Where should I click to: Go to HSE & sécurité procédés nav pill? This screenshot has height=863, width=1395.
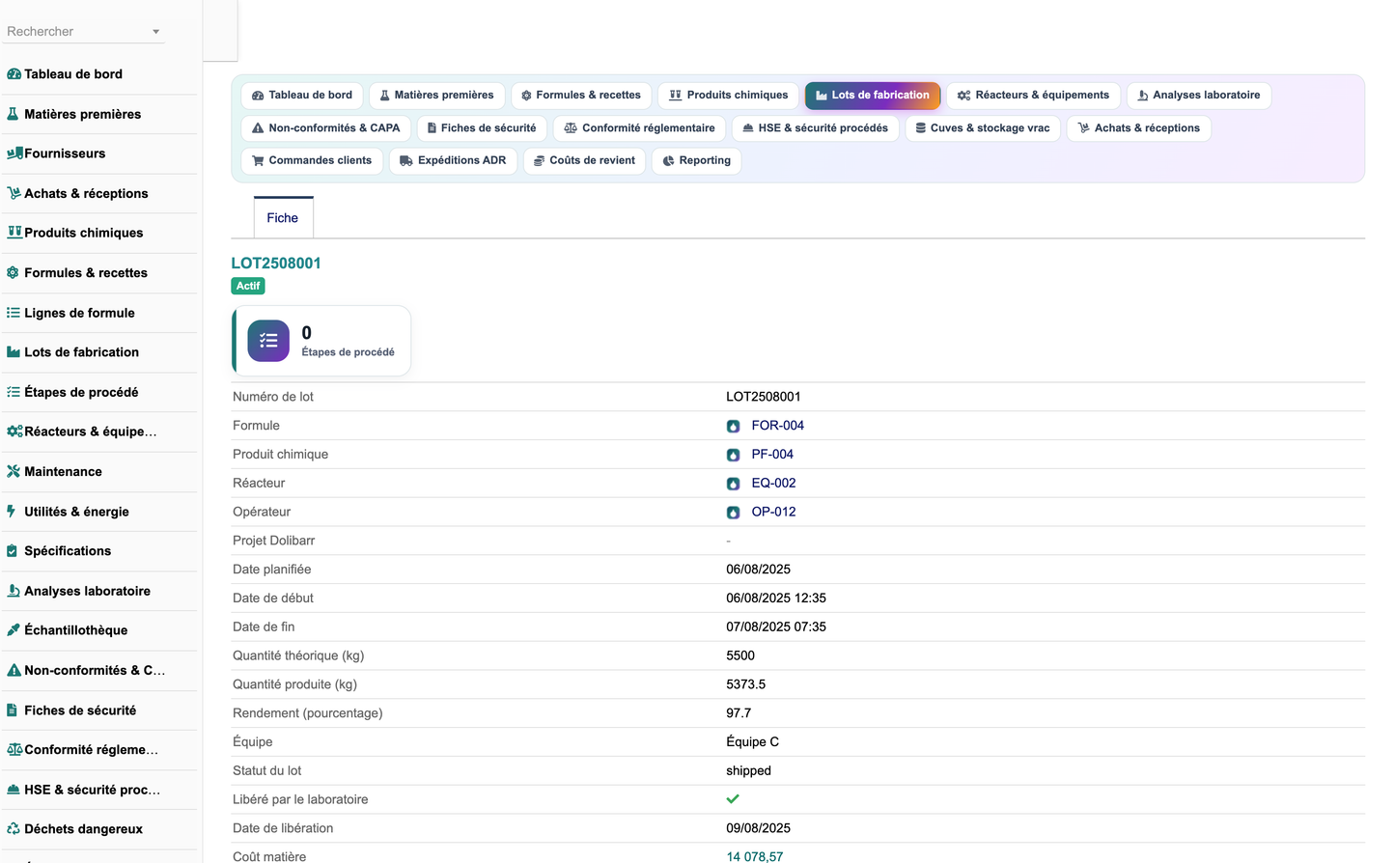pos(816,128)
